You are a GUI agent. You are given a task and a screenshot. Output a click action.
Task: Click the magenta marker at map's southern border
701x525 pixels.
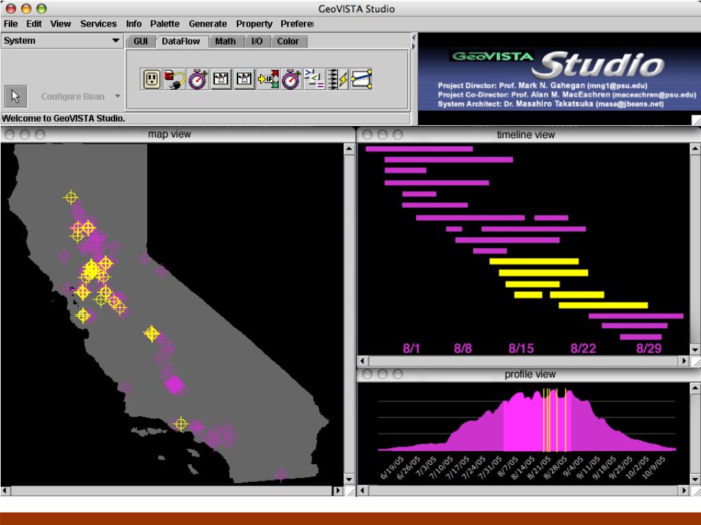(x=281, y=474)
